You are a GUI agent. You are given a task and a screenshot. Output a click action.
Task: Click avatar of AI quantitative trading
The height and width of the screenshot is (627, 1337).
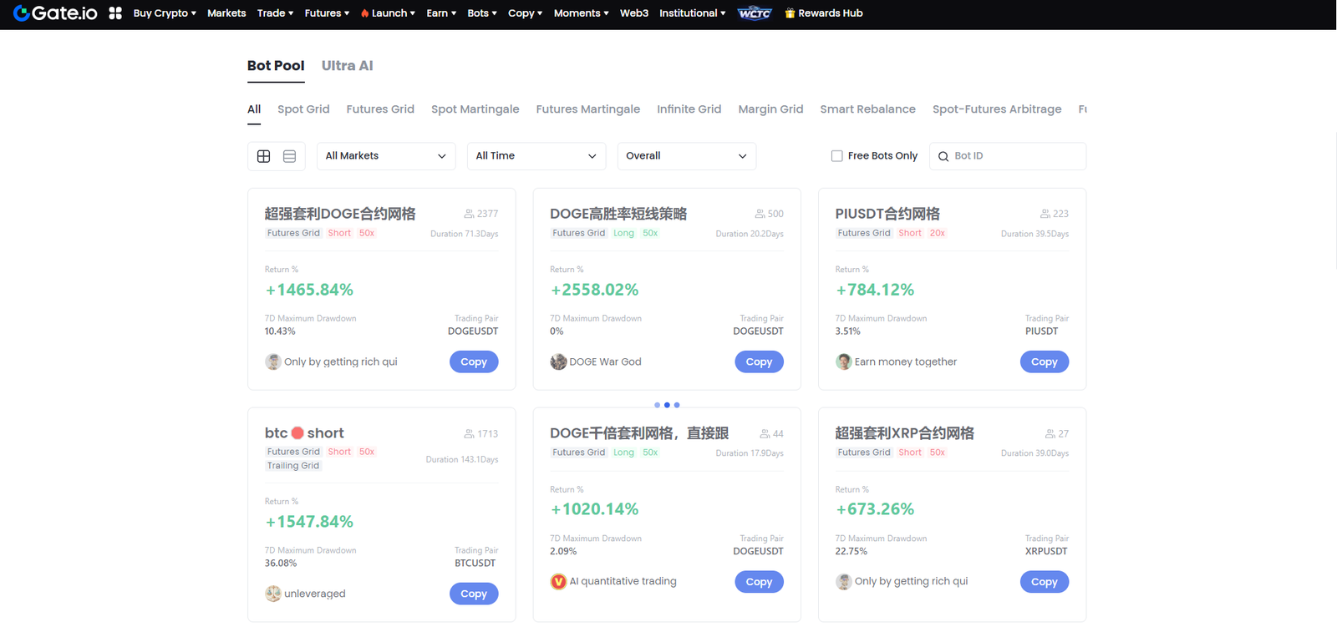coord(558,582)
